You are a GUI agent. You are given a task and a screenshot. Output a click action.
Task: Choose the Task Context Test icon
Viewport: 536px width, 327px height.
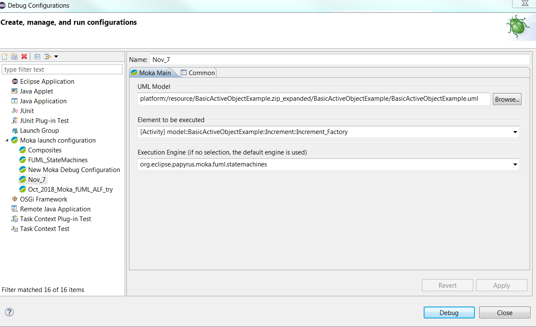[15, 228]
